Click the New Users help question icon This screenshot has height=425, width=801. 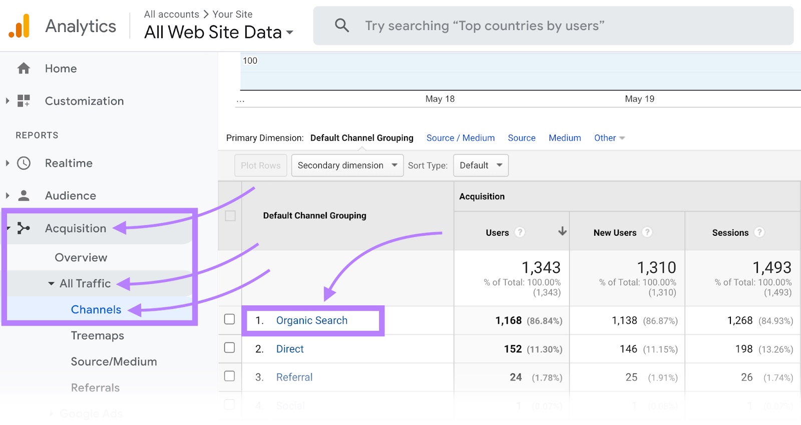[647, 232]
